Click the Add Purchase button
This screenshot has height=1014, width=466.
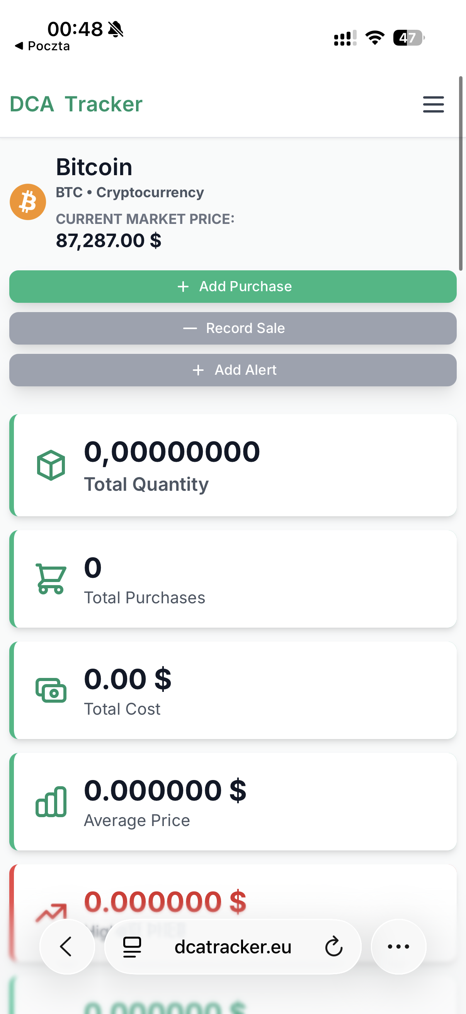233,287
